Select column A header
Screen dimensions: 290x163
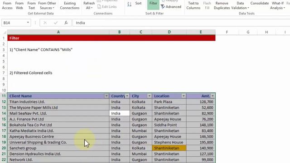58,32
